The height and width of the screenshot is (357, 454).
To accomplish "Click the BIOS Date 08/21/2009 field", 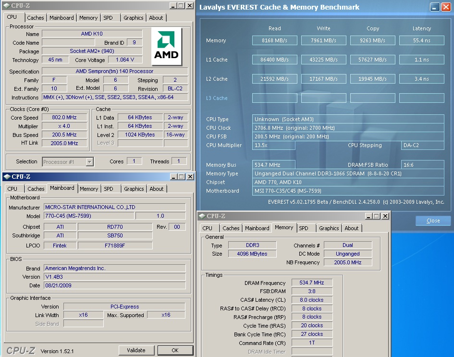I will [115, 285].
